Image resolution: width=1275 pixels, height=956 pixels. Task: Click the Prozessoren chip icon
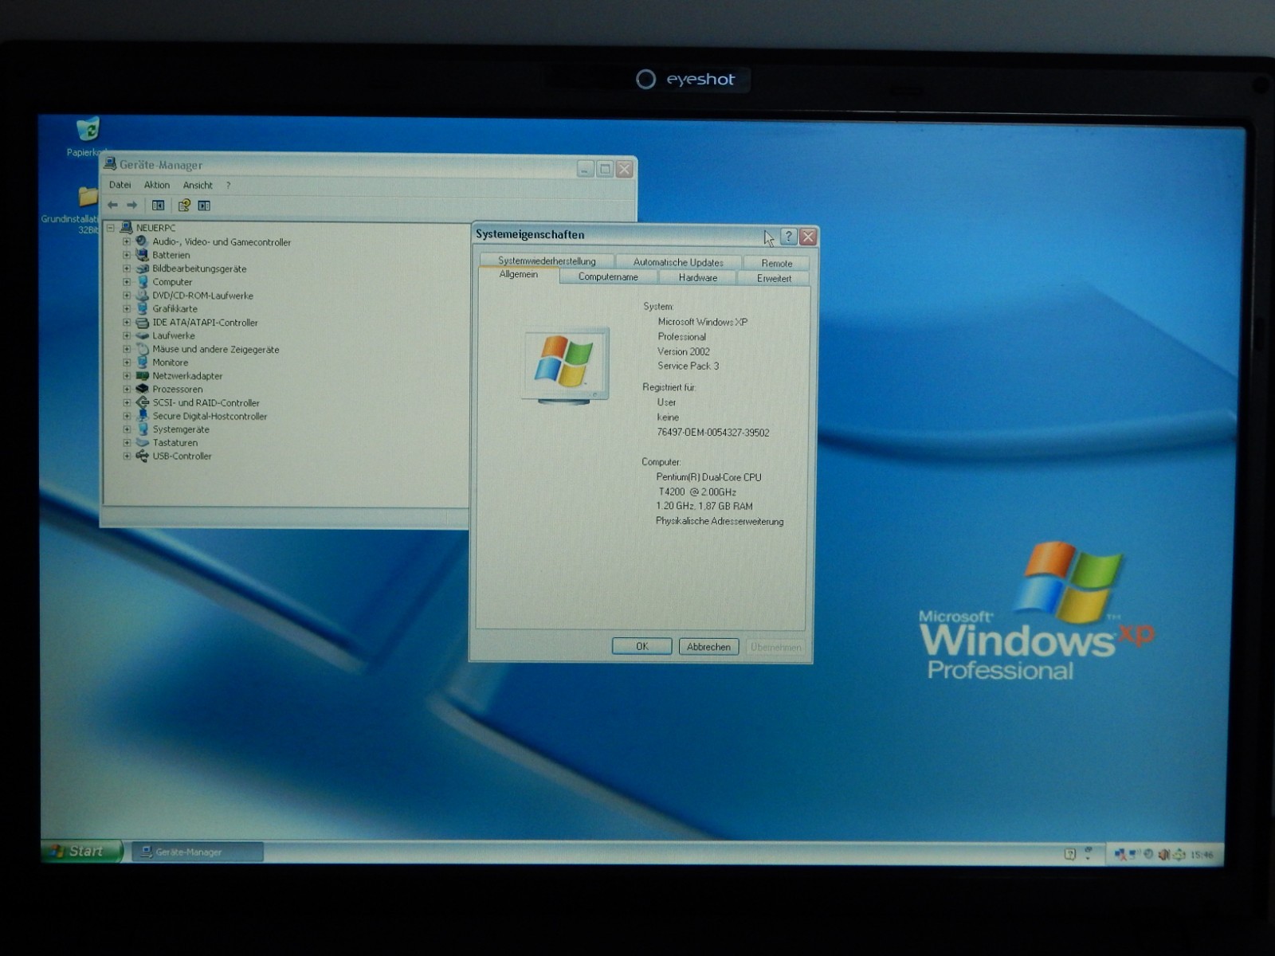[x=143, y=390]
